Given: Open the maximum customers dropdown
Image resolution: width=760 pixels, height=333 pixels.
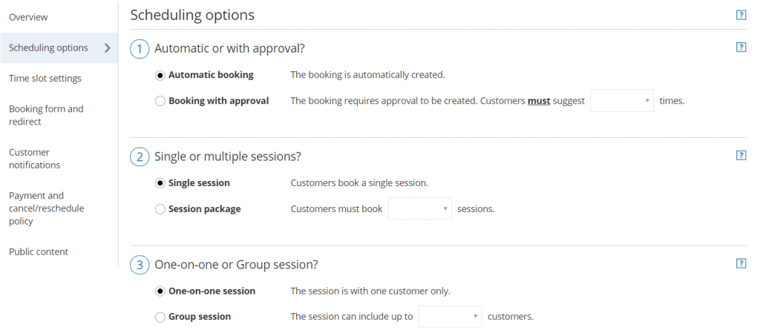Looking at the screenshot, I should pyautogui.click(x=450, y=317).
